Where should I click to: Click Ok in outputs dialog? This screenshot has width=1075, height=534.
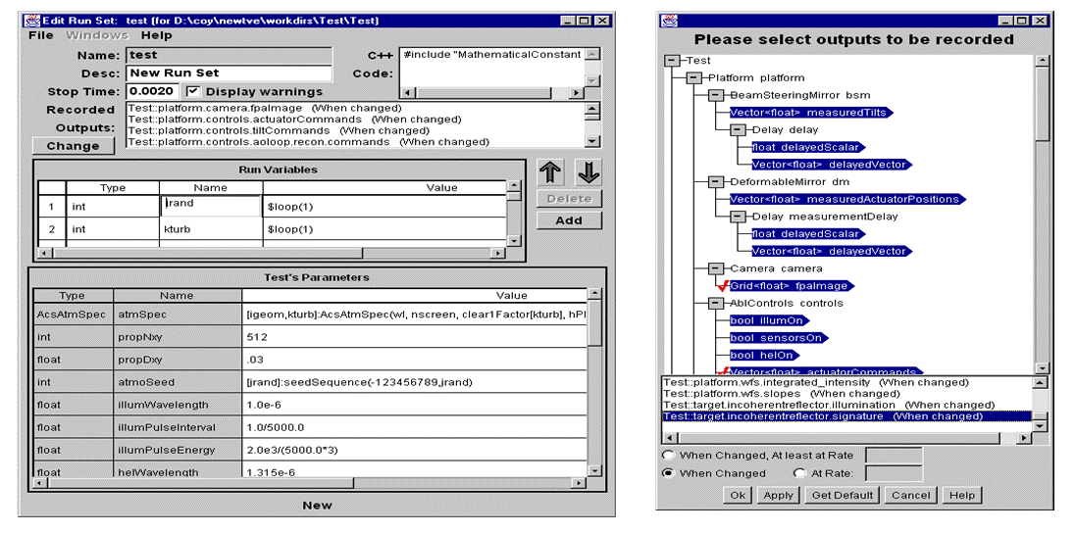pos(738,495)
